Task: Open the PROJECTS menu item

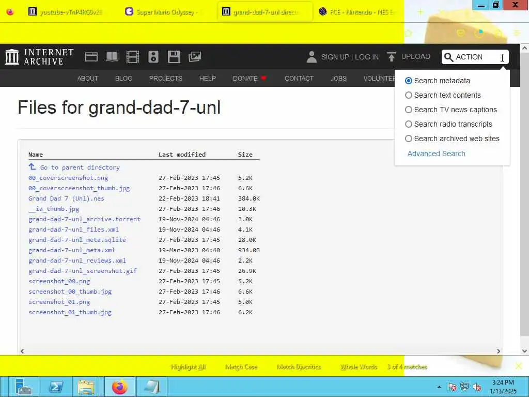Action: pyautogui.click(x=166, y=79)
